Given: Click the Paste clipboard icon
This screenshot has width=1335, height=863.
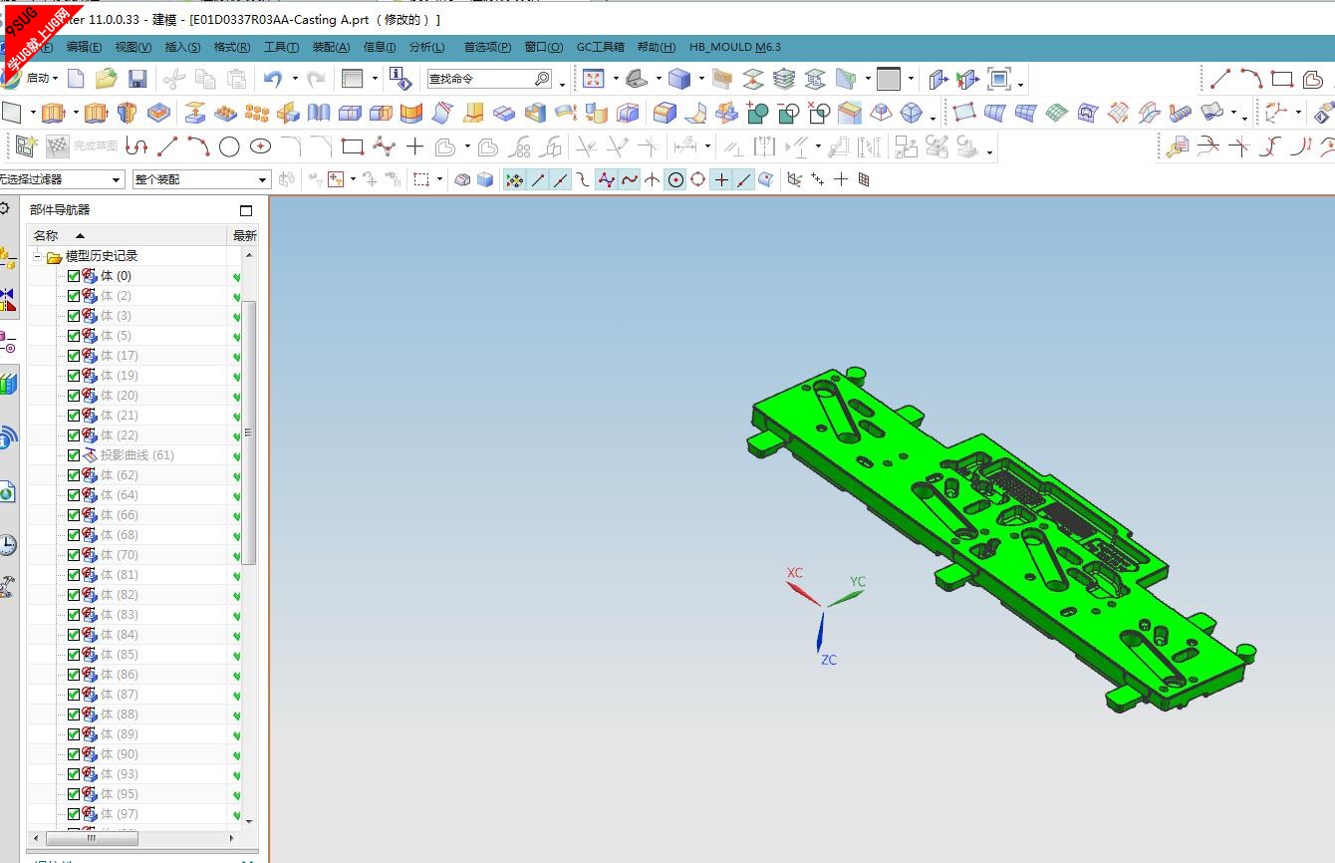Looking at the screenshot, I should click(236, 79).
